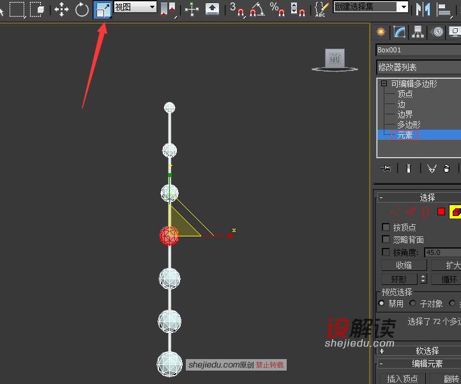Select 多边形 sub-object level
Screen dimensions: 461x384
(x=409, y=125)
